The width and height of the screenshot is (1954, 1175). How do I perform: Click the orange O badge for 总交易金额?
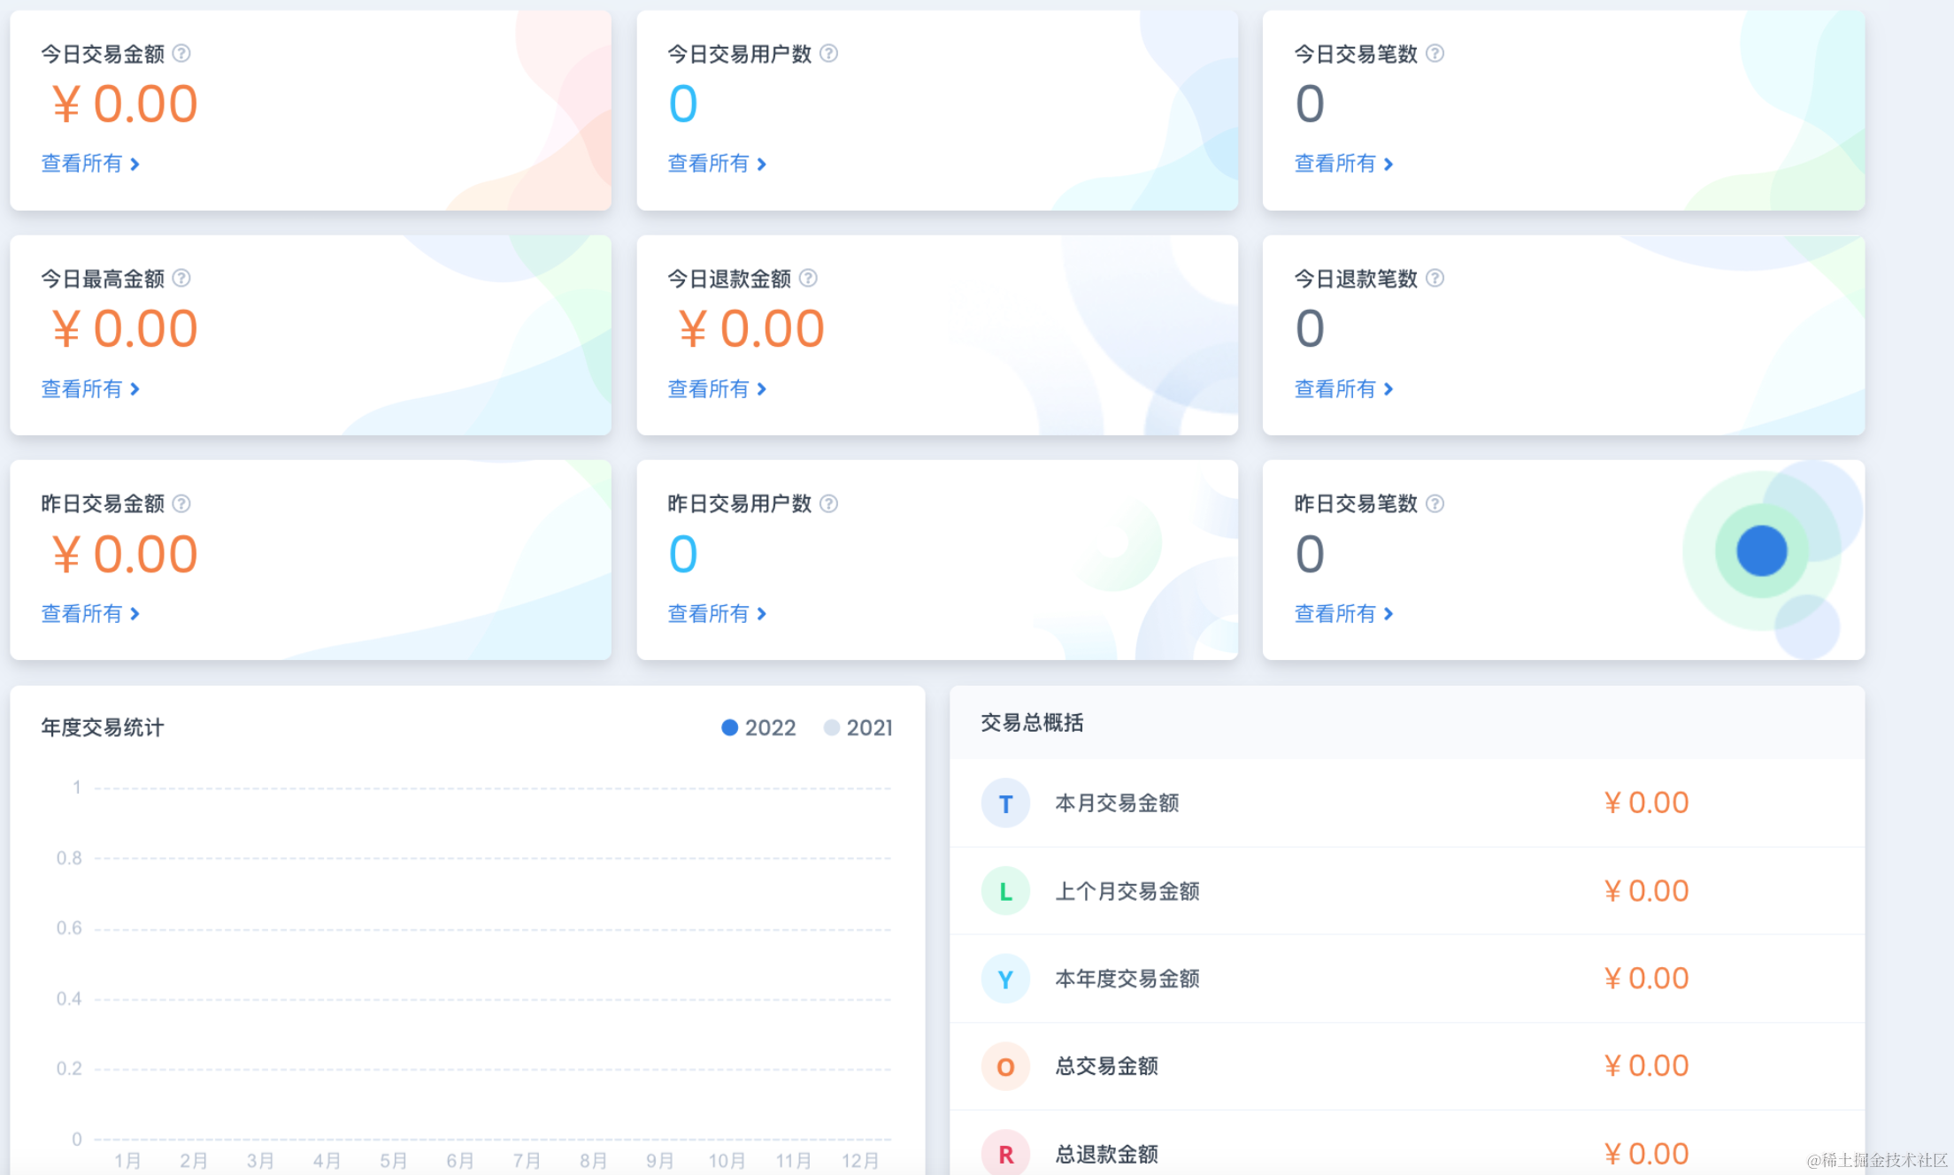click(x=1005, y=1066)
